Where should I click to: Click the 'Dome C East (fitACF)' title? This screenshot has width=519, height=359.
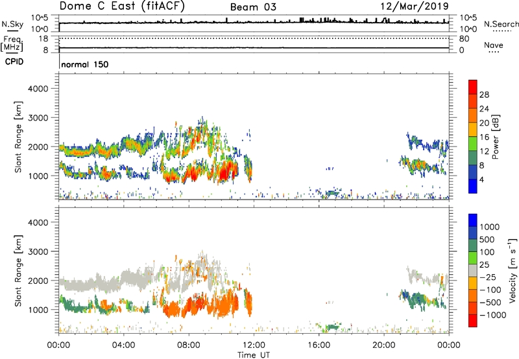[122, 6]
